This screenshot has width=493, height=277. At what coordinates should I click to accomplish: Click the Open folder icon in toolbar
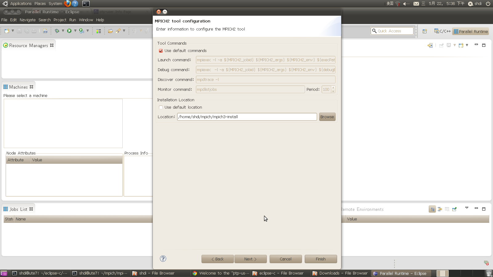tap(110, 31)
